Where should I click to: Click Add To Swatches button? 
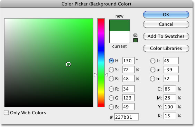[x=166, y=36]
